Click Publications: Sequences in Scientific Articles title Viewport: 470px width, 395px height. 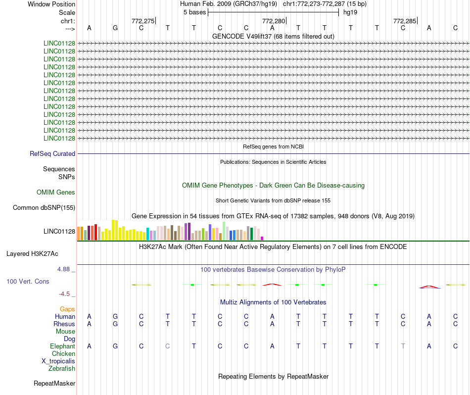coord(273,162)
